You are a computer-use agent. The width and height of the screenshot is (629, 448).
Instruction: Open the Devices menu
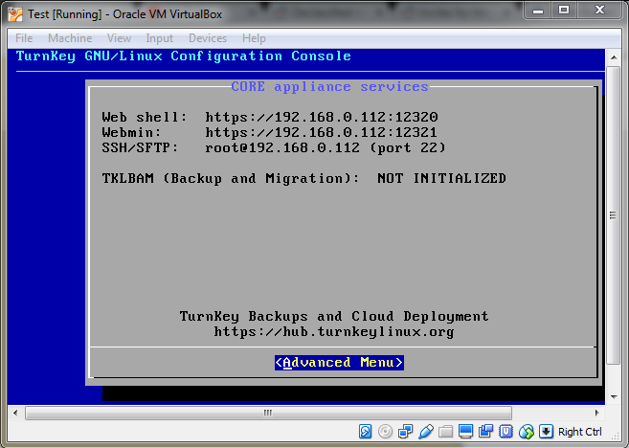coord(208,38)
